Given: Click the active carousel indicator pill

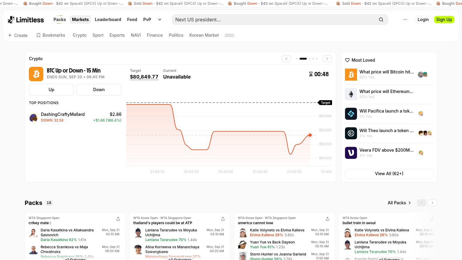Looking at the screenshot, I should (x=303, y=59).
